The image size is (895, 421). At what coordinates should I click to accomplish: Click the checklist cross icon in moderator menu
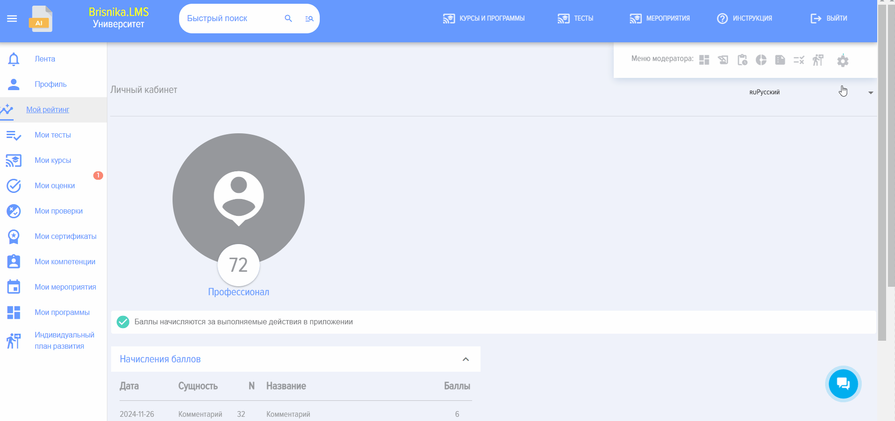799,60
